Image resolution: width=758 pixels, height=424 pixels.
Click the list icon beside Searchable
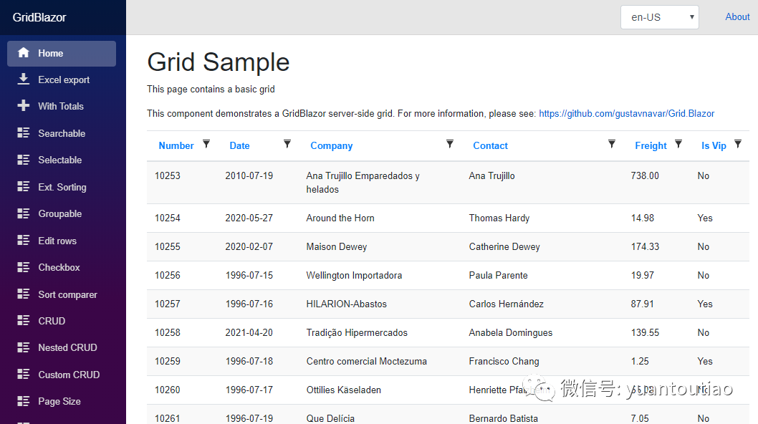[x=23, y=133]
